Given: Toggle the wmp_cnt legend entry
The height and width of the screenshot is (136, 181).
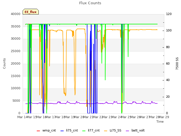Looking at the screenshot, I should 46,130.
